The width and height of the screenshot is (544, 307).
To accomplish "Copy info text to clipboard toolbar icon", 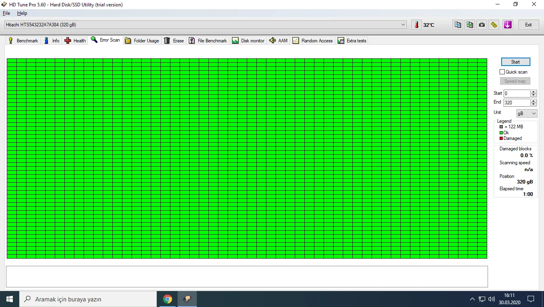I will point(458,25).
